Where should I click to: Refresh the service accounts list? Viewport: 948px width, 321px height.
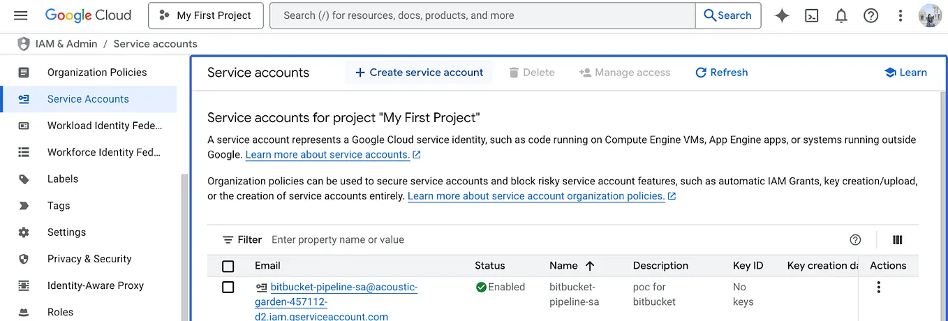coord(721,73)
